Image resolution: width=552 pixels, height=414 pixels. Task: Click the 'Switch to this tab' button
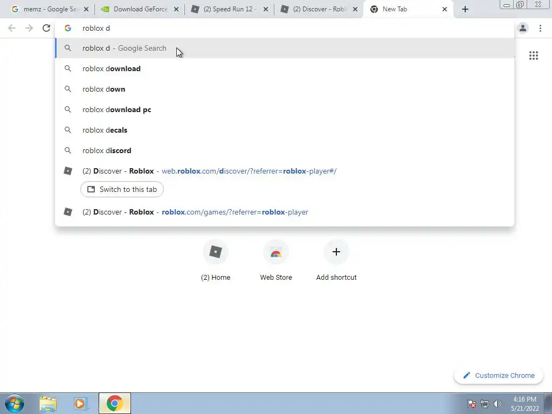[122, 189]
